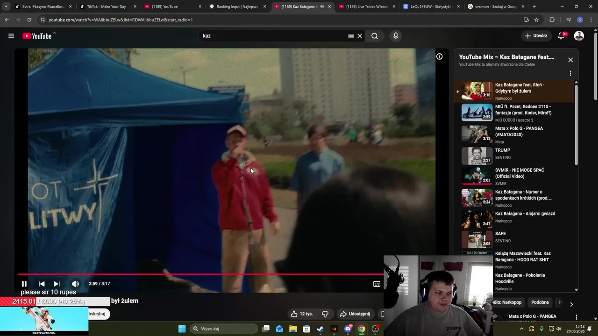Open Chrome media controls icon
598x336 pixels.
point(568,20)
